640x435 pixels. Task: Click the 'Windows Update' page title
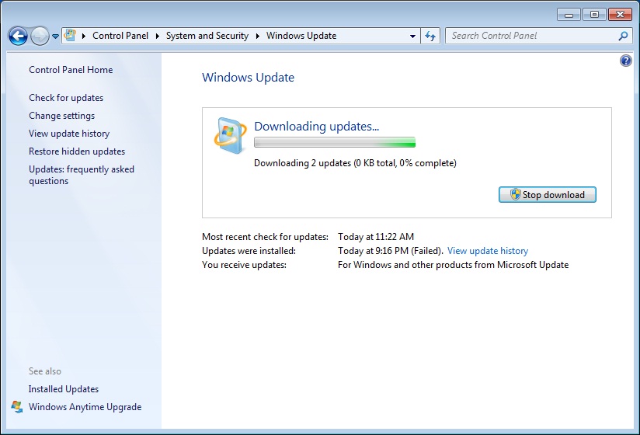coord(248,78)
